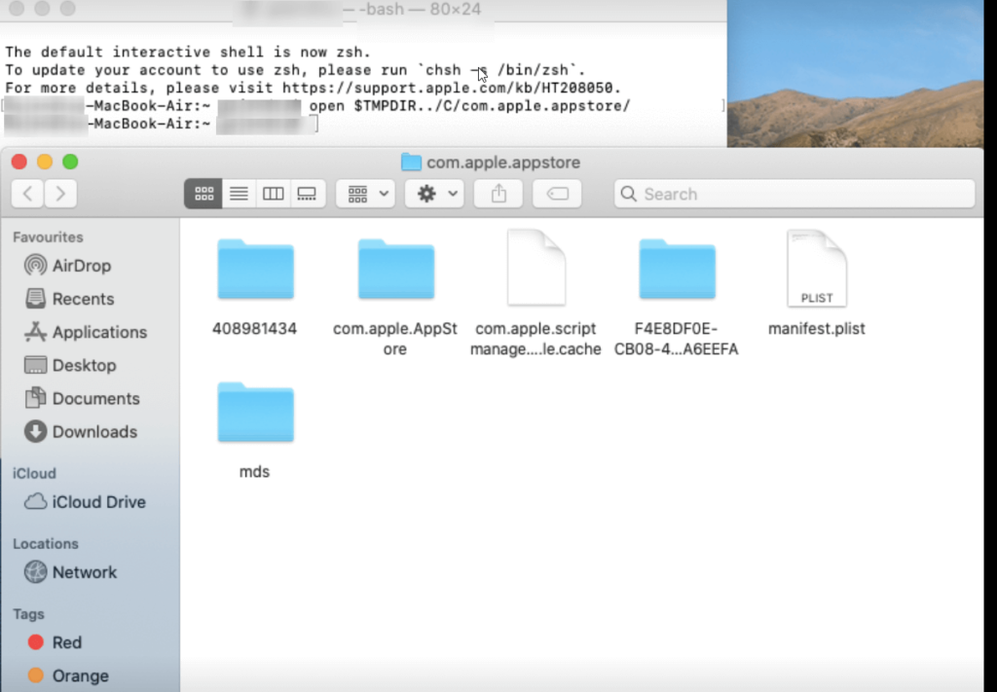Select the mds folder icon

(x=255, y=413)
